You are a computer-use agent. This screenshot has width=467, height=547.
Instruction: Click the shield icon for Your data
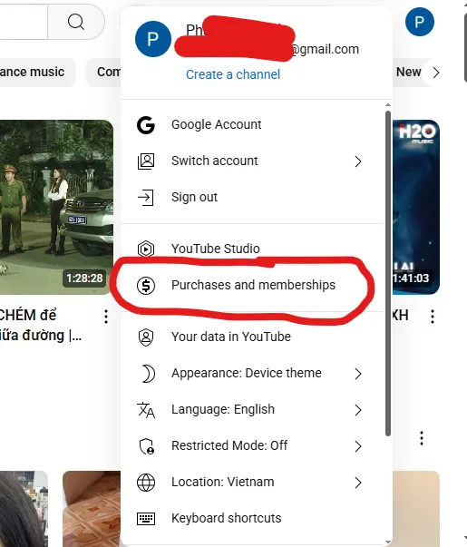click(146, 337)
